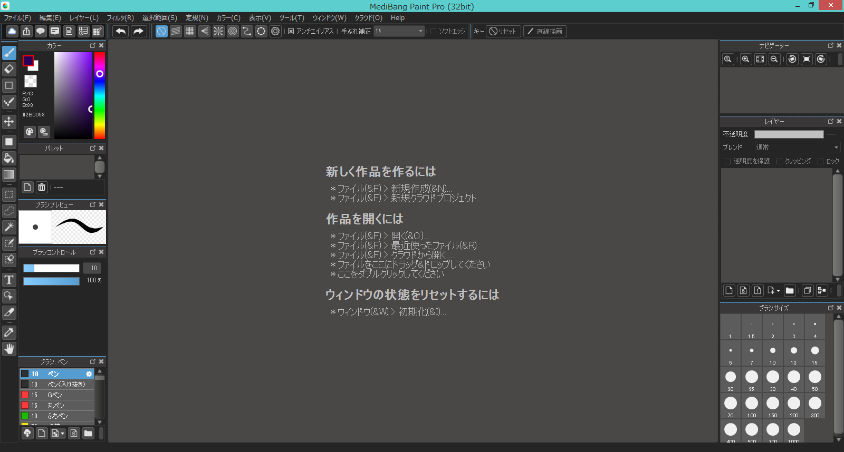Enable the ソフトエッジ checkbox
Image resolution: width=844 pixels, height=452 pixels.
(x=433, y=32)
